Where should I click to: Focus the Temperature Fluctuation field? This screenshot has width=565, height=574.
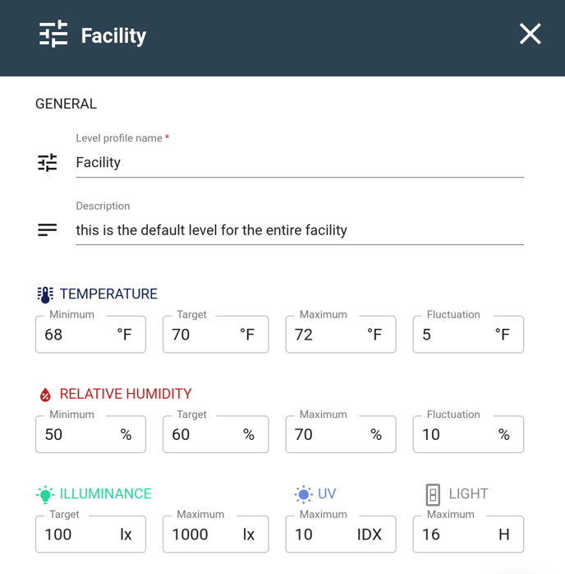(x=468, y=334)
